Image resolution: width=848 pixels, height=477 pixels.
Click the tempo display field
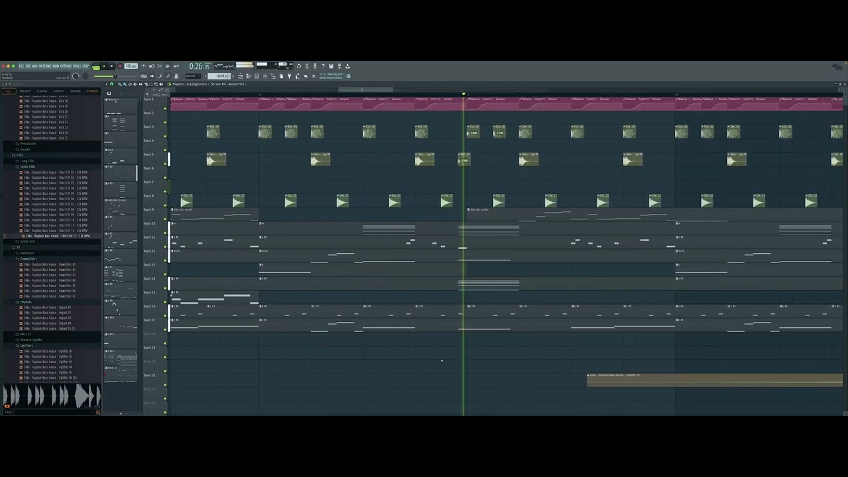tap(131, 66)
